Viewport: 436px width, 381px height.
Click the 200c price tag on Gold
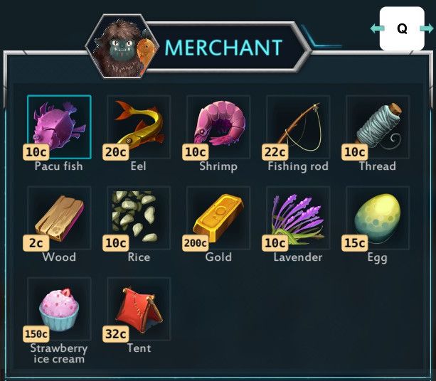[195, 243]
